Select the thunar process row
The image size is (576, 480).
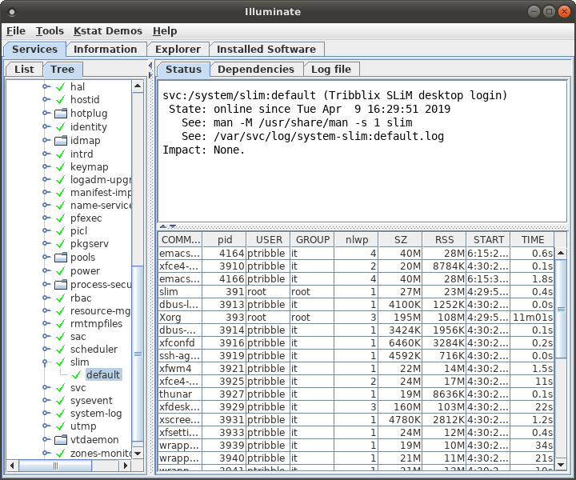(356, 394)
